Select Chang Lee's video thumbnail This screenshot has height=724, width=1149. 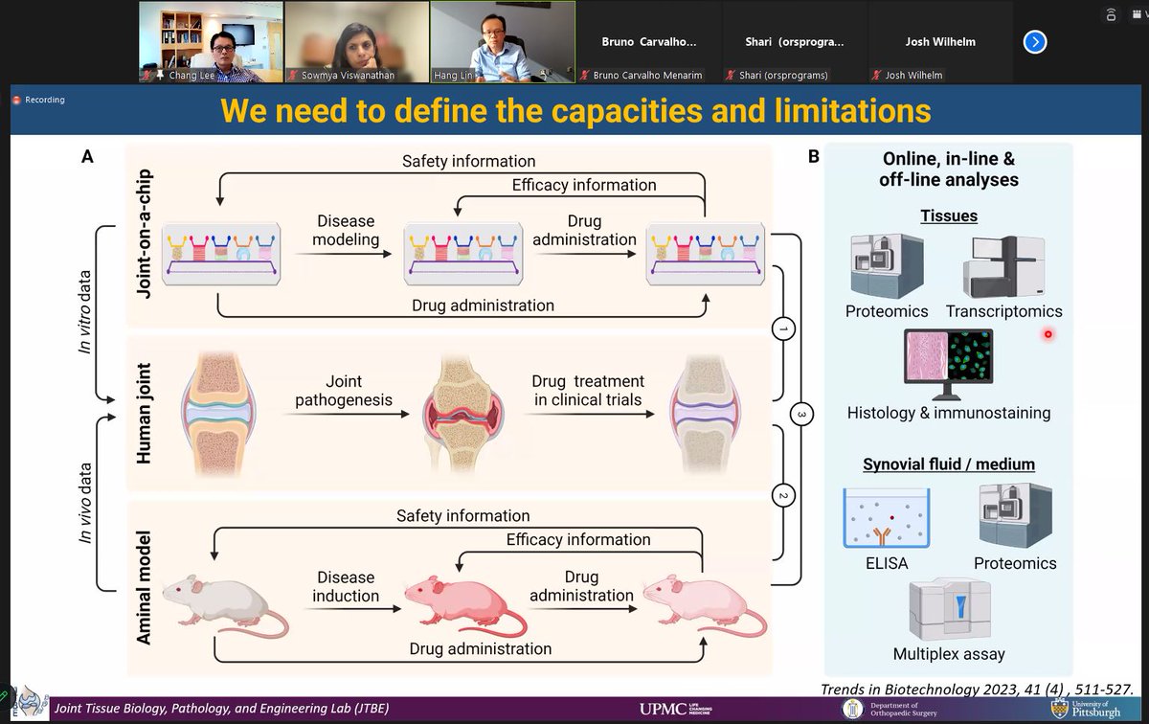coord(210,41)
